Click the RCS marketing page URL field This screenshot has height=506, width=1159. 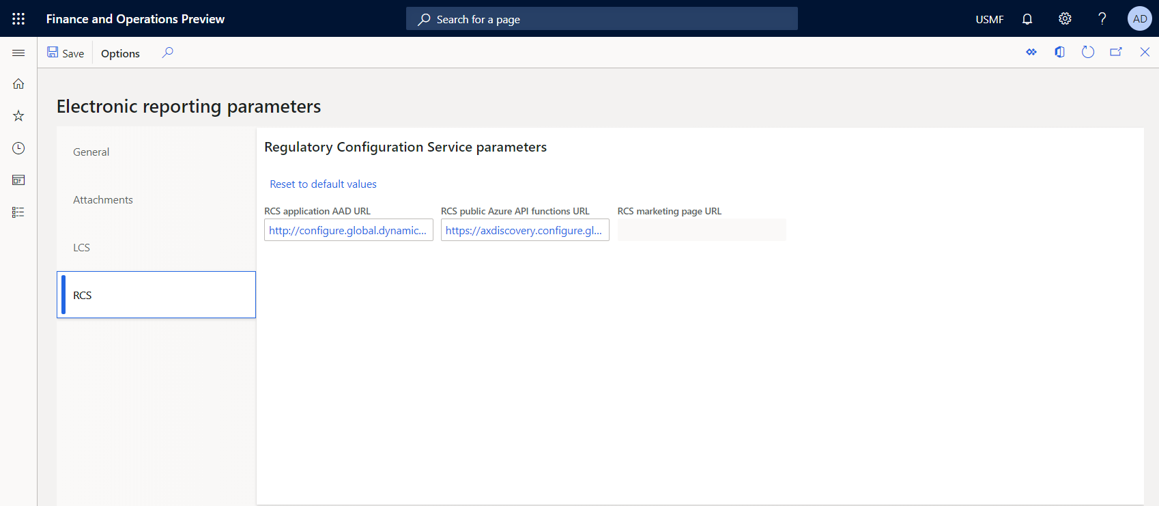(702, 230)
